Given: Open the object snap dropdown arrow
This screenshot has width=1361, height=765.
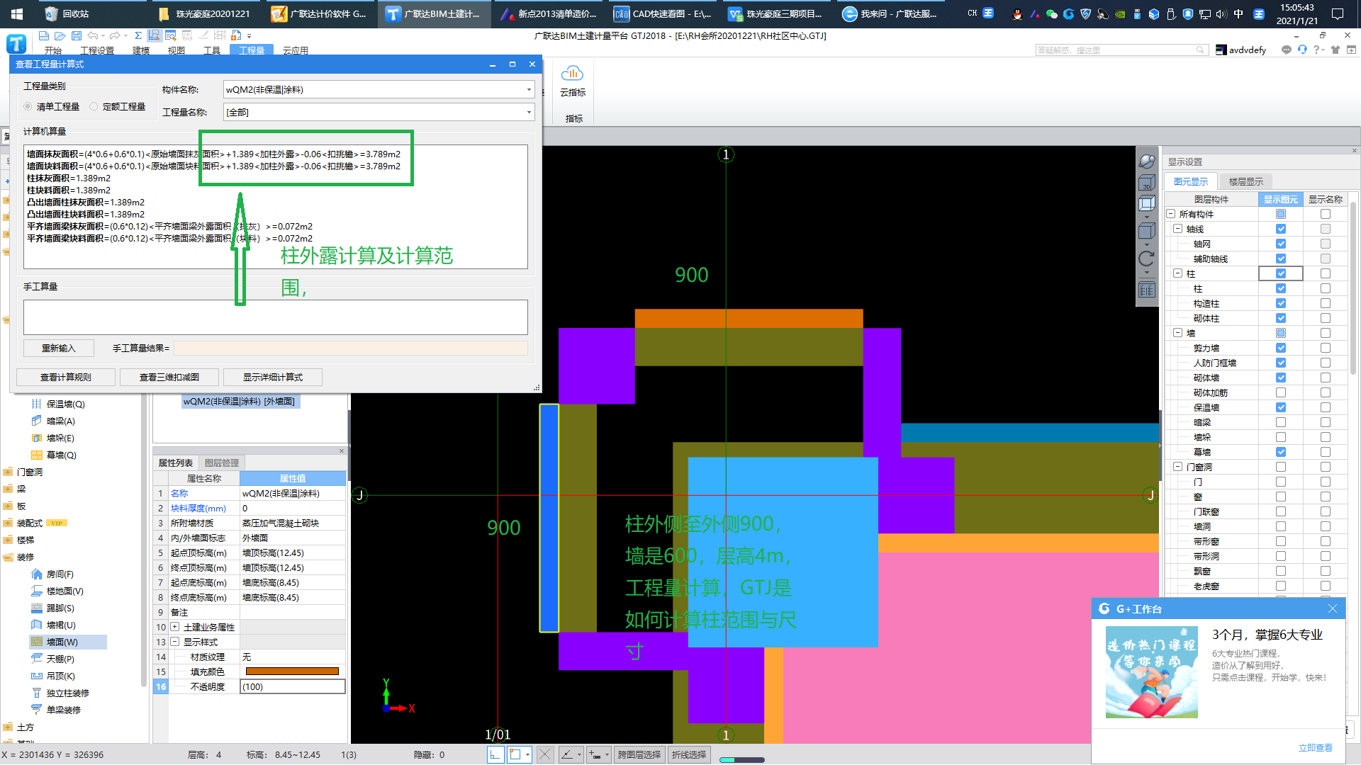Looking at the screenshot, I should pyautogui.click(x=528, y=754).
